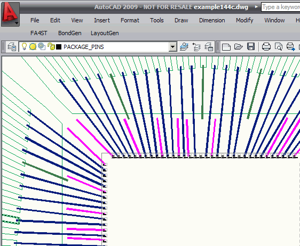This screenshot has height=246, width=300.
Task: Open the Draw menu
Action: click(181, 20)
